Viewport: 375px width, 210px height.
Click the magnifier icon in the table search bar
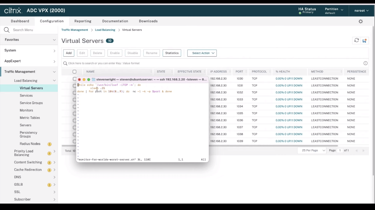point(65,63)
